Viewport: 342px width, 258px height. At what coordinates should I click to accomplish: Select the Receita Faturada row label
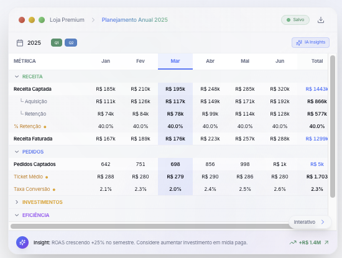tap(33, 139)
